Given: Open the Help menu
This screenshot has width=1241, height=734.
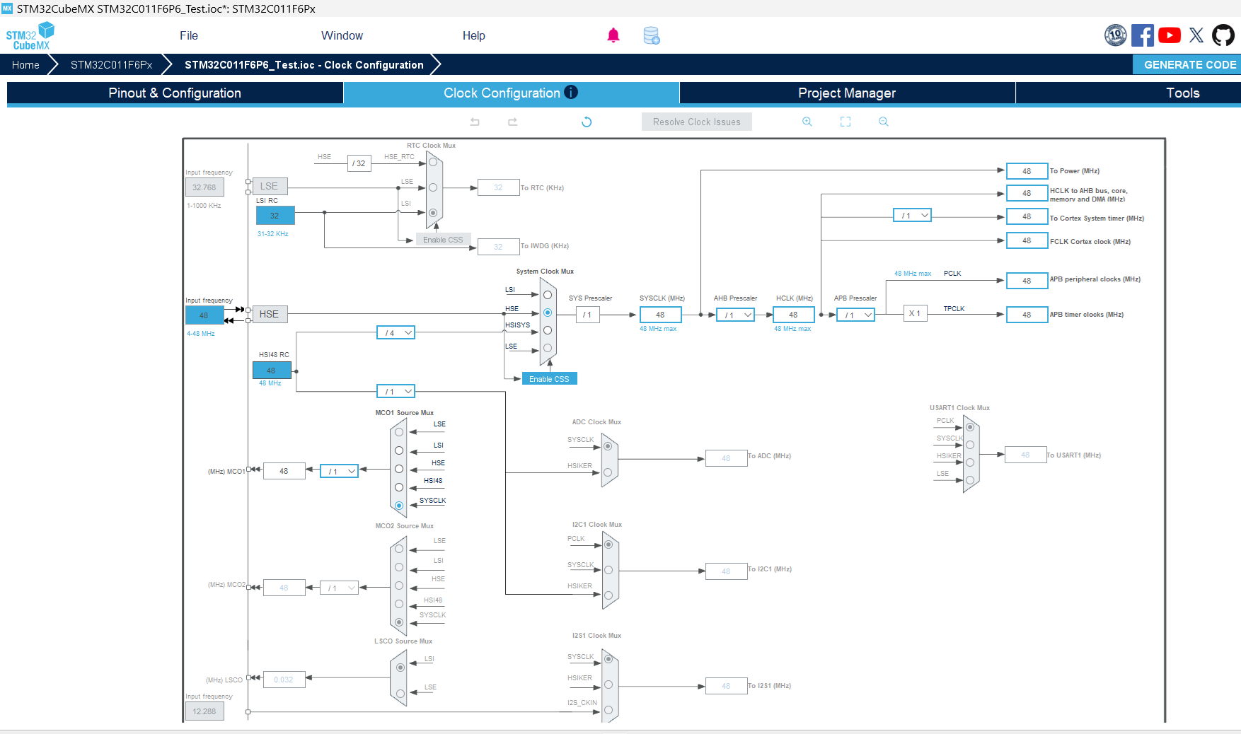Looking at the screenshot, I should (474, 35).
